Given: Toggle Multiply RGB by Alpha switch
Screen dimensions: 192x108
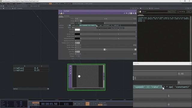Looking at the screenshot, I should (77, 43).
